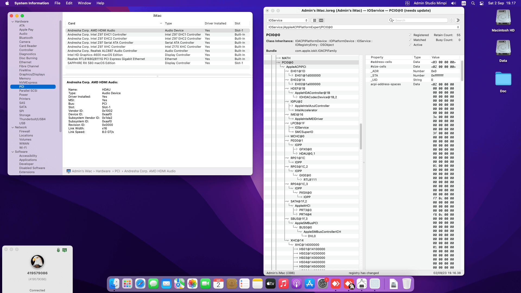Collapse the Hardware section in sidebar

click(x=13, y=21)
